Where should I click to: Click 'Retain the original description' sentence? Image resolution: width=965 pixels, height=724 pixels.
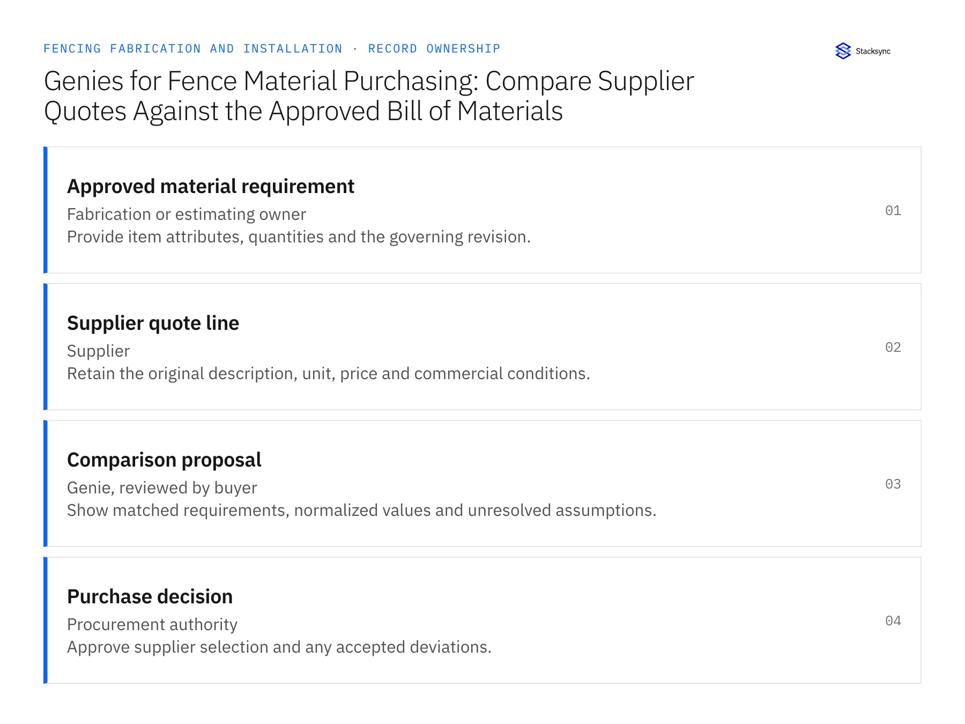328,374
